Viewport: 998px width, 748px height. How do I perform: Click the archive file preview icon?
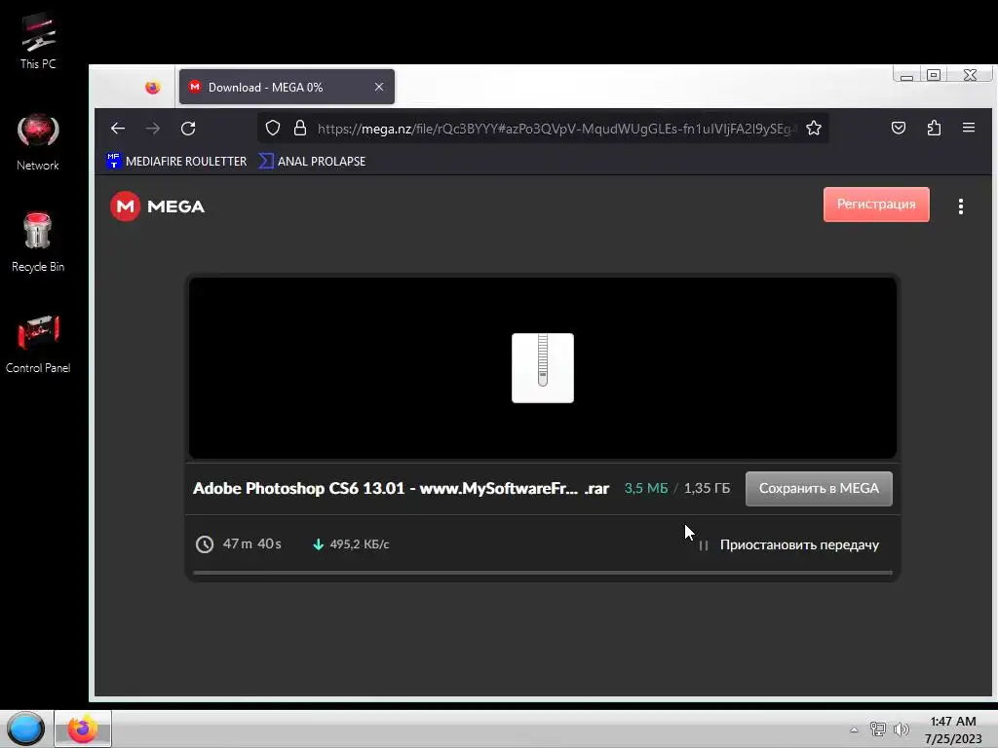[542, 367]
